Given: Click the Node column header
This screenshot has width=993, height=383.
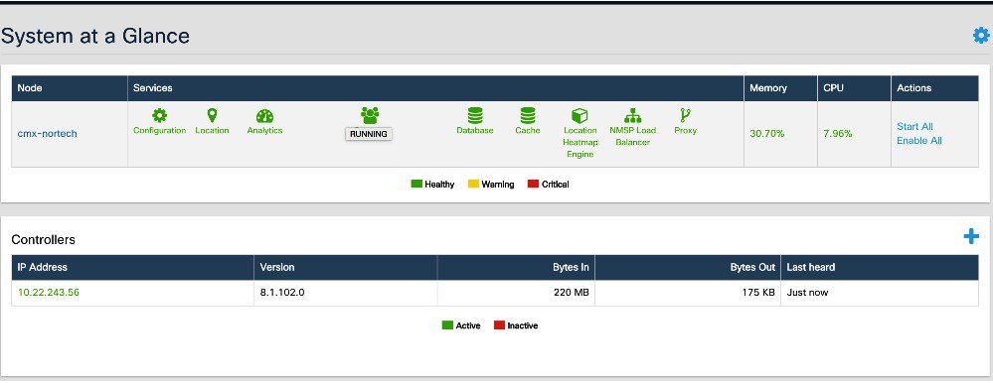Looking at the screenshot, I should (70, 88).
